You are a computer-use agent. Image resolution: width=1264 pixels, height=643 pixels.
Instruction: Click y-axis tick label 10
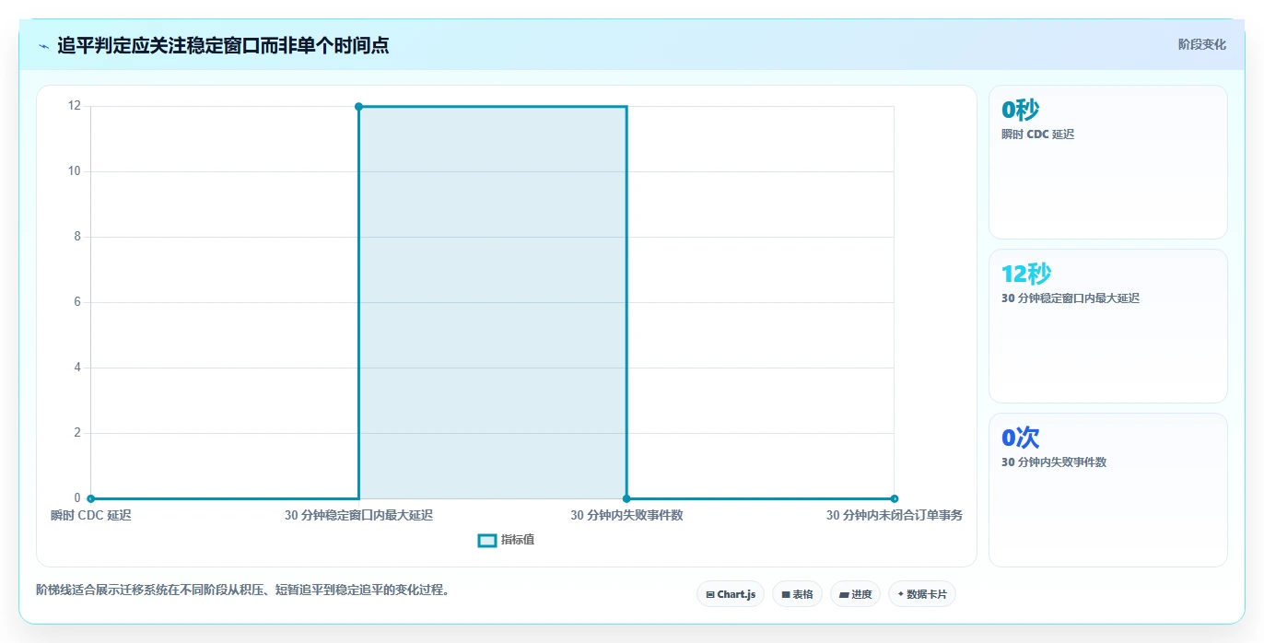[x=75, y=171]
